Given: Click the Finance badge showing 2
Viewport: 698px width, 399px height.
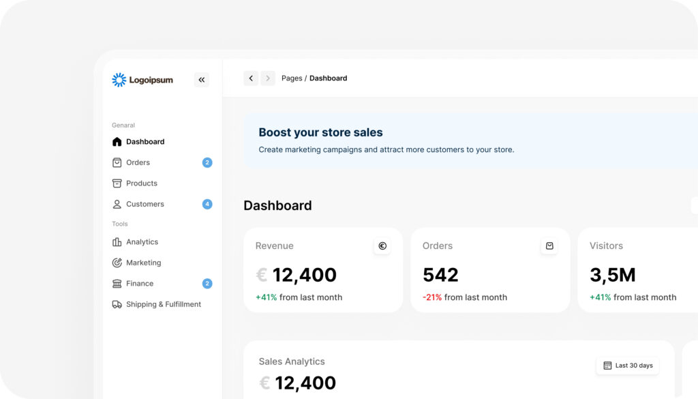Looking at the screenshot, I should coord(207,284).
